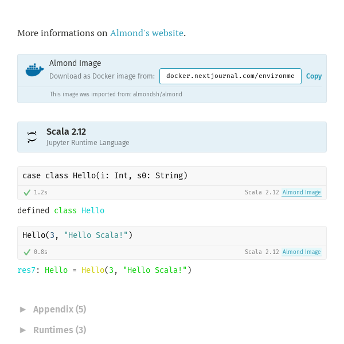
Task: Click the green checkmark next to 0.8s
Action: pyautogui.click(x=27, y=252)
